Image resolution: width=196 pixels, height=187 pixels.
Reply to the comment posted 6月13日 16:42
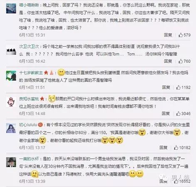point(168,61)
